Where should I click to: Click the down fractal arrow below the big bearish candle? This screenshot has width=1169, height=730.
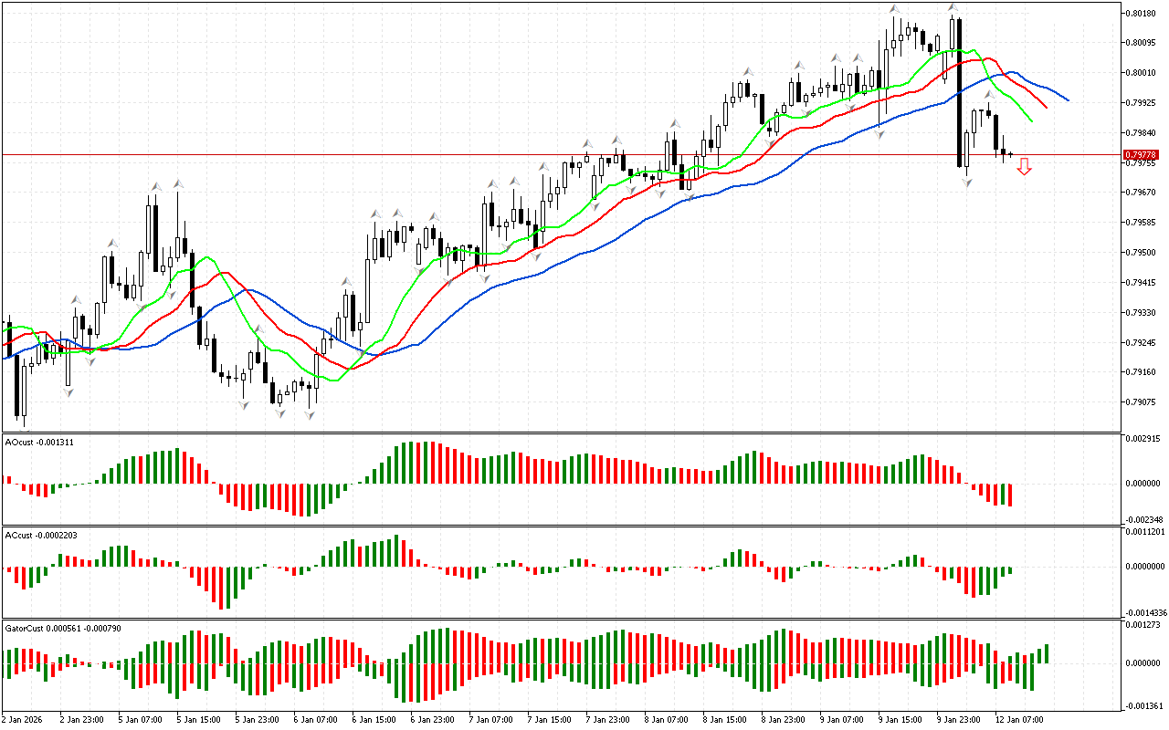pyautogui.click(x=966, y=182)
